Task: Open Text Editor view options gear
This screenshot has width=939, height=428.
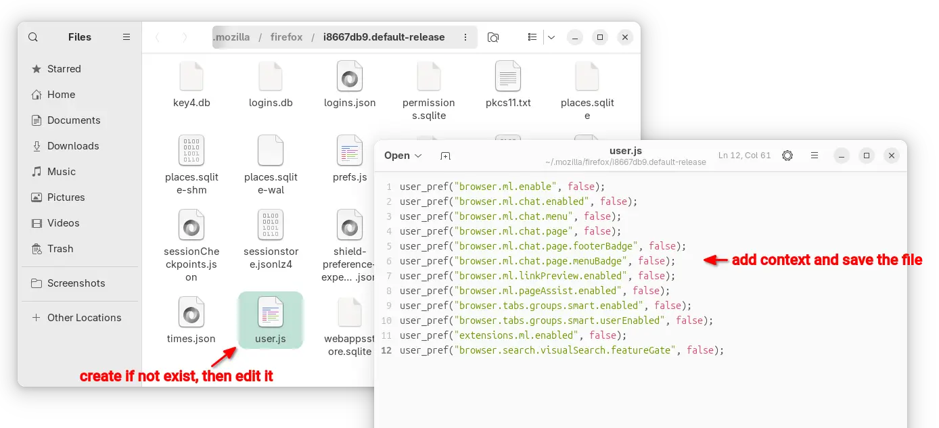Action: [787, 156]
